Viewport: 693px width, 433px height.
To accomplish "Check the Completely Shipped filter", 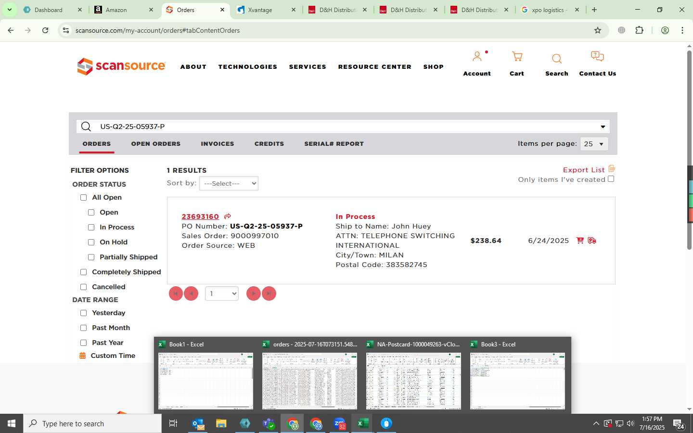I will [x=83, y=272].
